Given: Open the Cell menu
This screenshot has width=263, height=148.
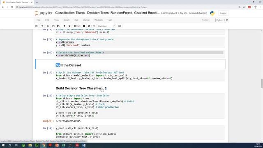Looking at the screenshot, I should point(76,20).
